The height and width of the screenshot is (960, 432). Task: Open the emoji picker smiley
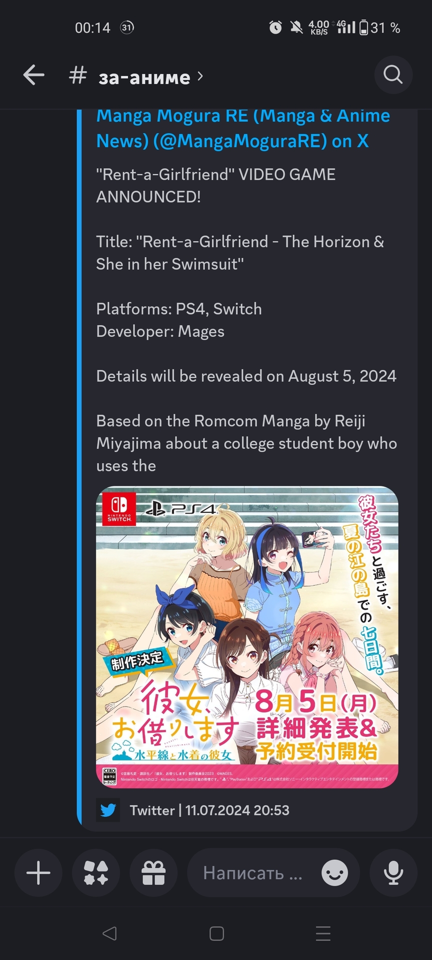click(334, 873)
